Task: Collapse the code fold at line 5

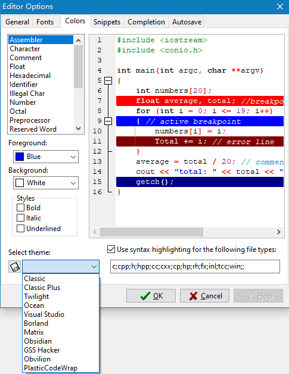Action: click(x=108, y=80)
